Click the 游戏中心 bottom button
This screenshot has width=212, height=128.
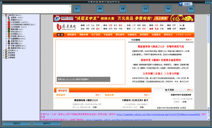pyautogui.click(x=47, y=123)
